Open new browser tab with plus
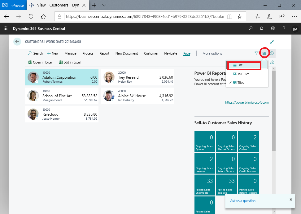 pos(94,5)
